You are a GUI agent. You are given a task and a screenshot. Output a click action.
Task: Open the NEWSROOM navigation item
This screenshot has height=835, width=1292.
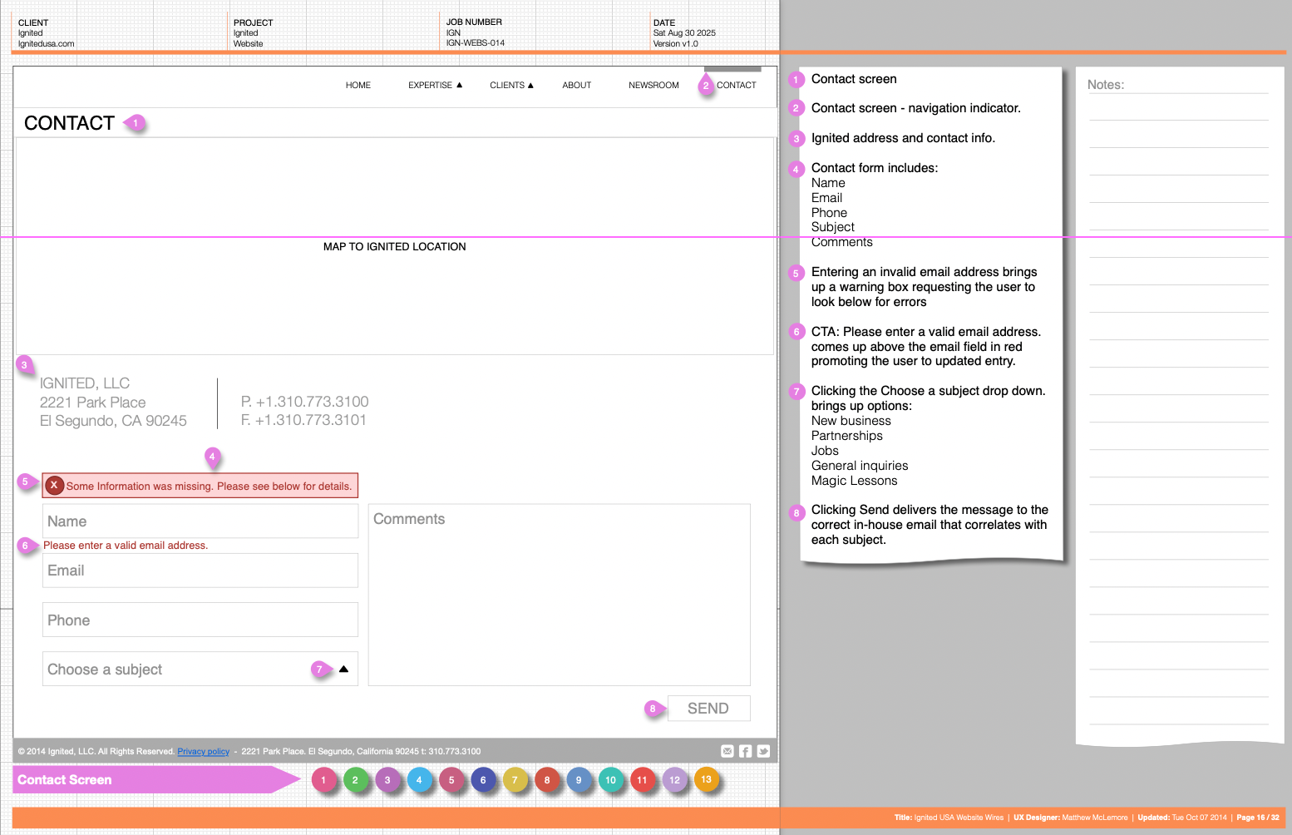coord(653,85)
